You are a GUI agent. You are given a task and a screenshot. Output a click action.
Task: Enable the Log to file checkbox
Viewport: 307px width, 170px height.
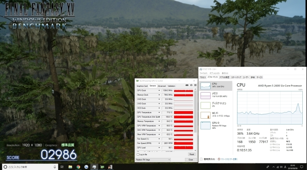pos(138,154)
